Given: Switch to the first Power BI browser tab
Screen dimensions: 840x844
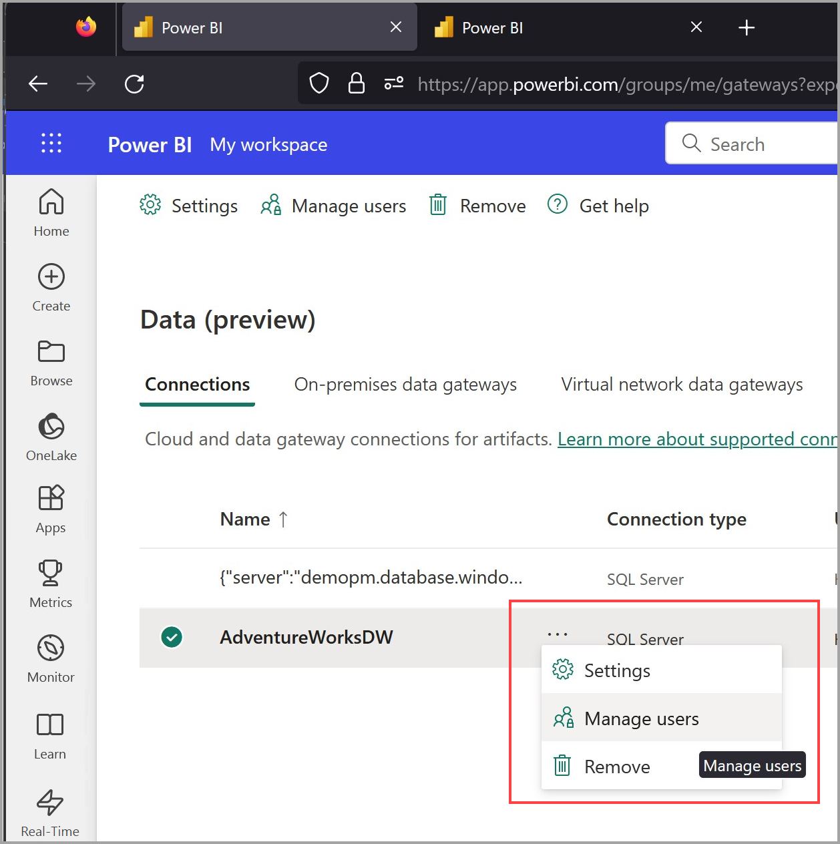Looking at the screenshot, I should (270, 27).
